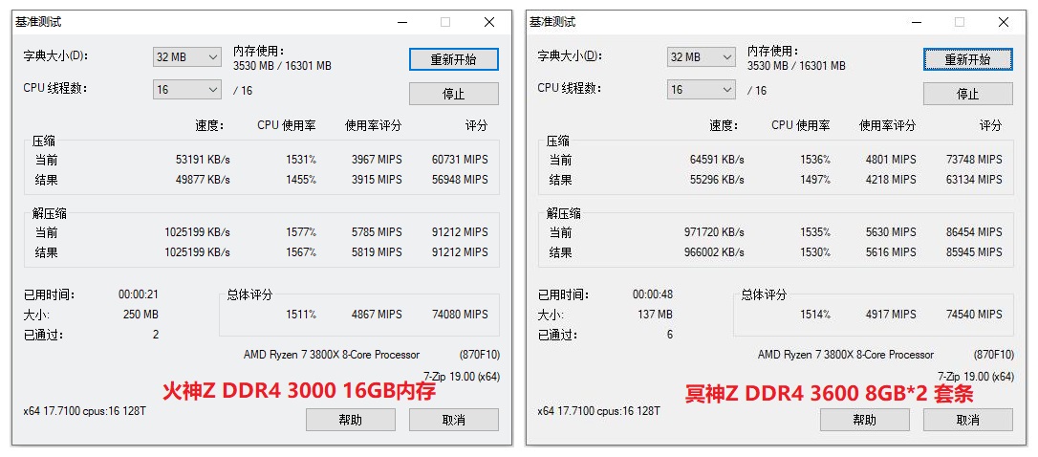The image size is (1038, 457).
Task: Click 停止 button in right benchmark window
Action: 968,94
